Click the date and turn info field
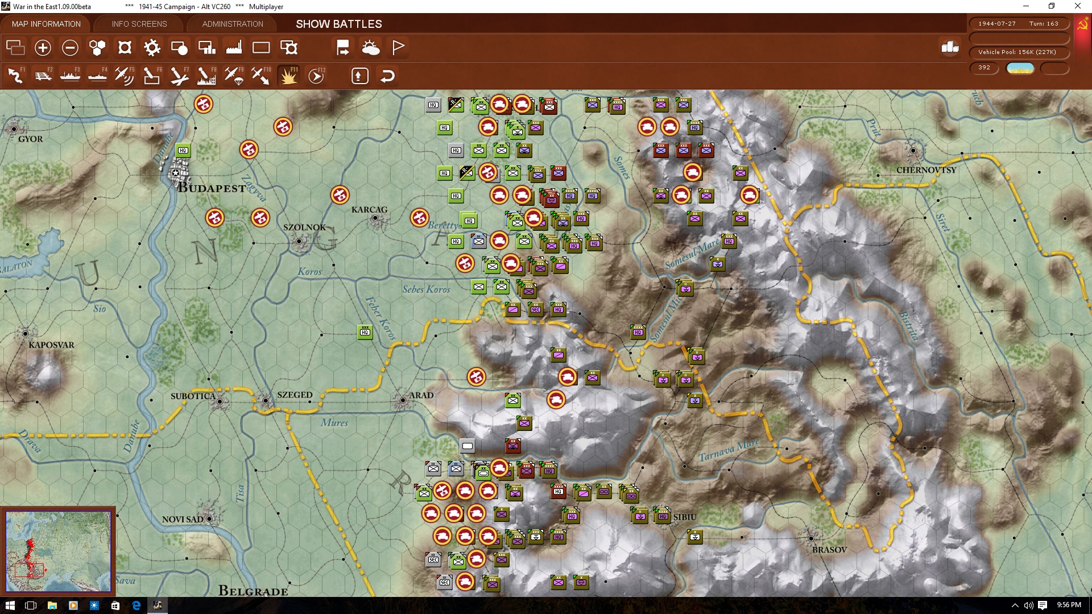Viewport: 1092px width, 614px height. [x=1019, y=23]
